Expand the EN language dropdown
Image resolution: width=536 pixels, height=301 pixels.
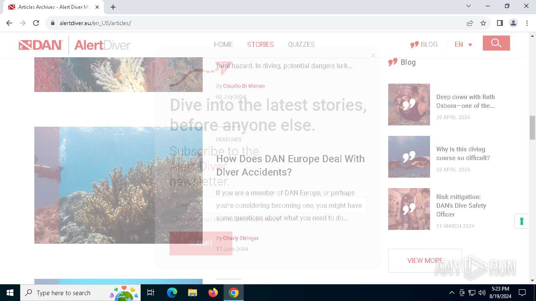(x=464, y=44)
